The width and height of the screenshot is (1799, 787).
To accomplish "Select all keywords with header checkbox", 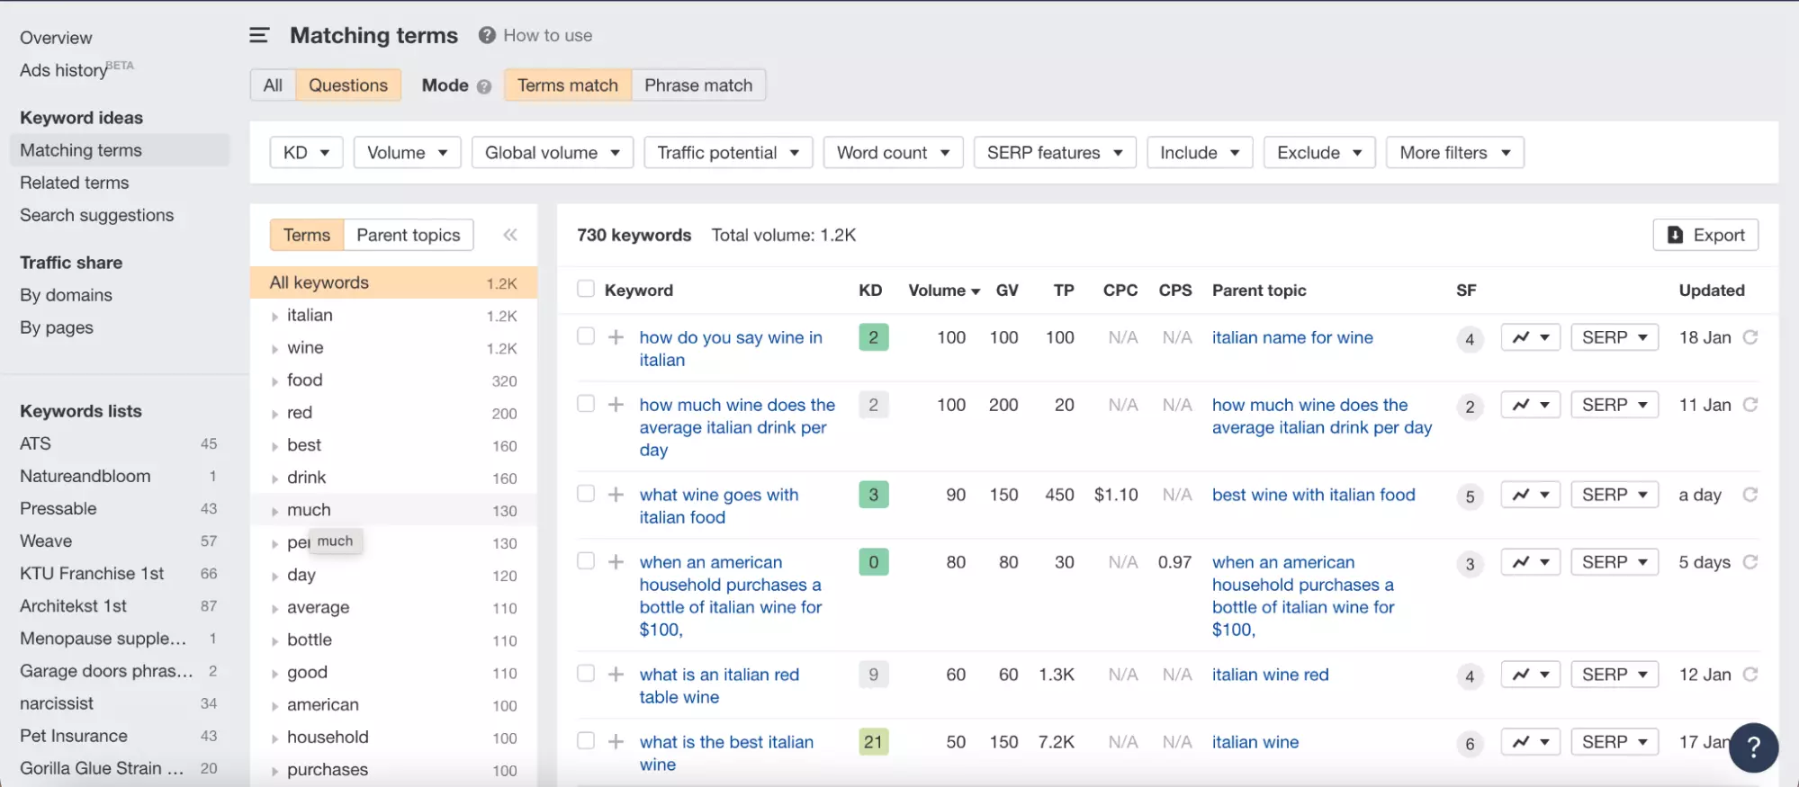I will [x=586, y=289].
